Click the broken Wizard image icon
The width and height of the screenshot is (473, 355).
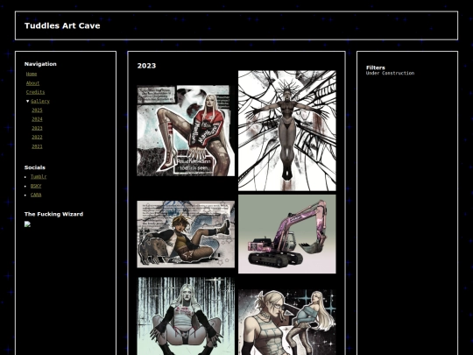pyautogui.click(x=27, y=224)
